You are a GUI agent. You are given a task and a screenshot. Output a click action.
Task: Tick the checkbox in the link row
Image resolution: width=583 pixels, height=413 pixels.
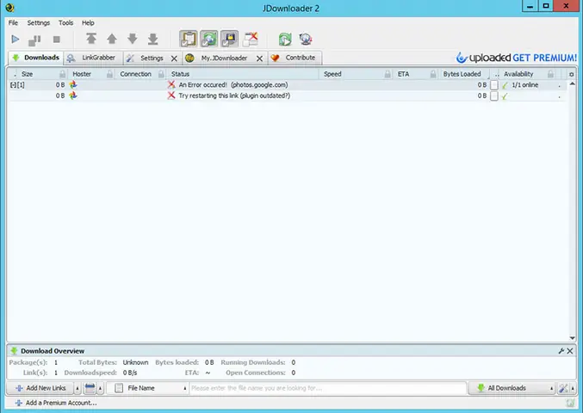tap(494, 96)
